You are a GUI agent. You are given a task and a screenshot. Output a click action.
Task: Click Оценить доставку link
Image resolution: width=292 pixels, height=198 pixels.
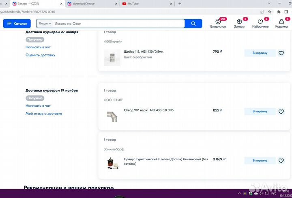(x=40, y=55)
